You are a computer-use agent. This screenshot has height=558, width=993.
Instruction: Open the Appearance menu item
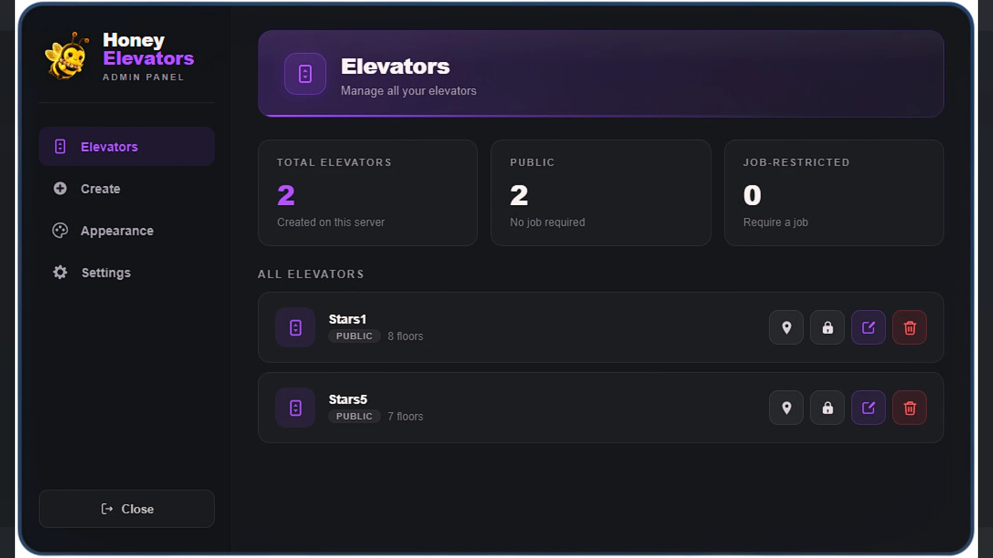point(127,230)
